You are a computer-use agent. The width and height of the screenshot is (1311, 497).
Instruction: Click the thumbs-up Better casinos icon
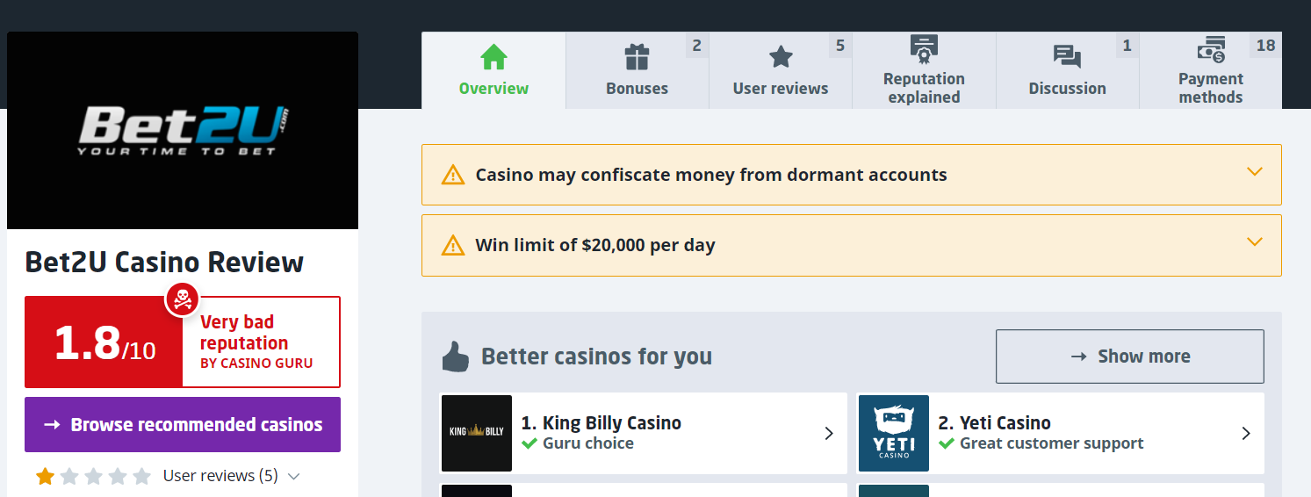455,357
